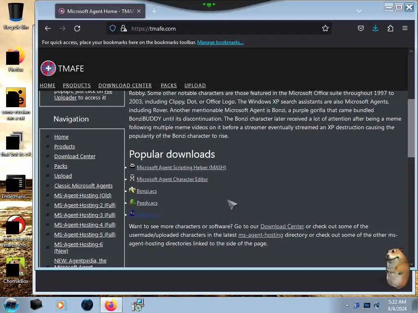Open the PRODUCTS menu item
Screen dimensions: 418x313
pos(77,86)
